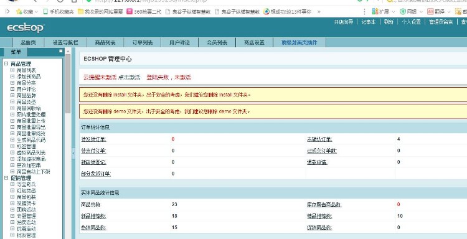The height and width of the screenshot is (239, 467).
Task: Open 商品批量导出 in the sidebar tree
Action: click(31, 127)
